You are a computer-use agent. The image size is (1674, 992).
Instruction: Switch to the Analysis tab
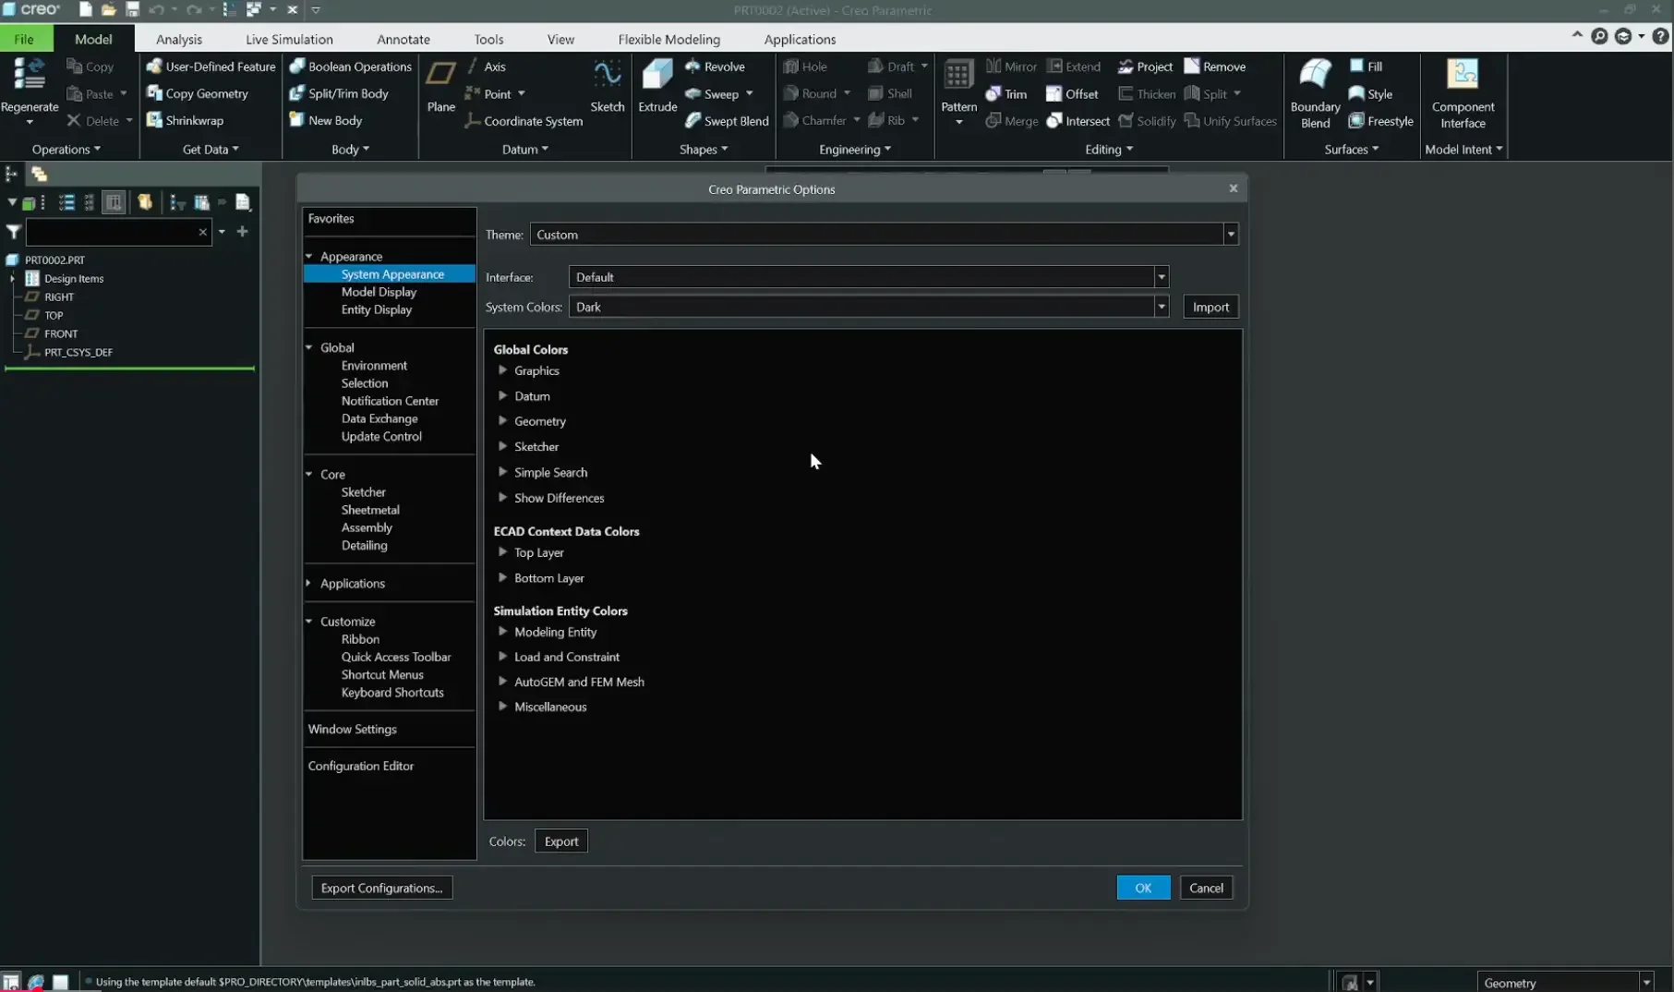click(179, 39)
